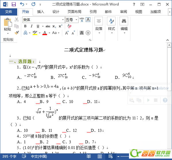Click the zoom out minus button
Viewport: 172px width, 160px height.
point(118,157)
